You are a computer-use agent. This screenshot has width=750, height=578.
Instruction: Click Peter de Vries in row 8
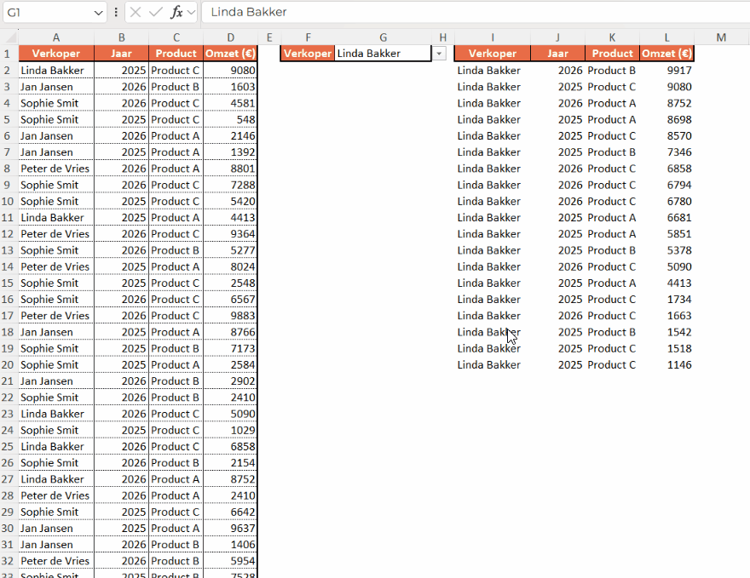[56, 169]
